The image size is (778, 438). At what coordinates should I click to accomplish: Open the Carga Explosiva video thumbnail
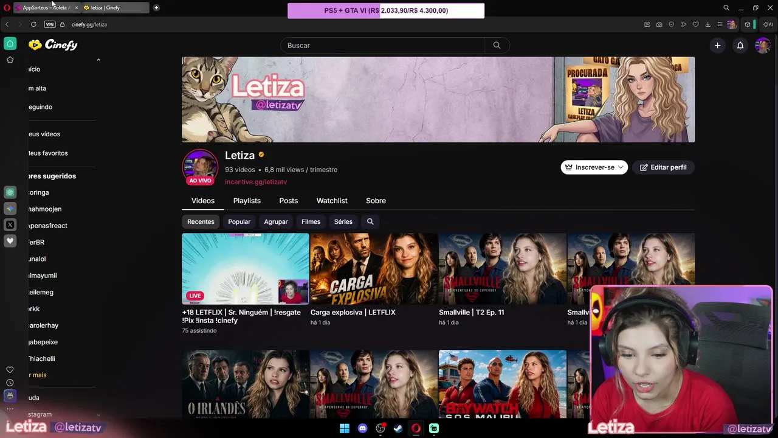[x=374, y=268]
